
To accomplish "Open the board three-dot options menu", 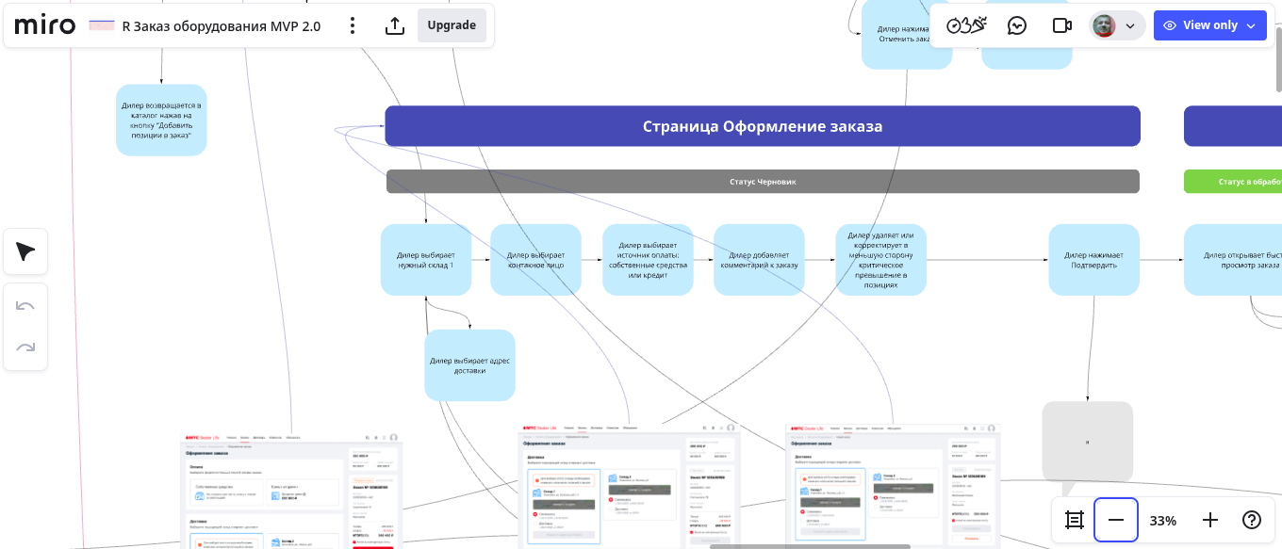I will point(352,25).
